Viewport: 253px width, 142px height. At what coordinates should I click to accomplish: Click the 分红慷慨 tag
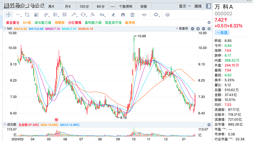(x=75, y=23)
